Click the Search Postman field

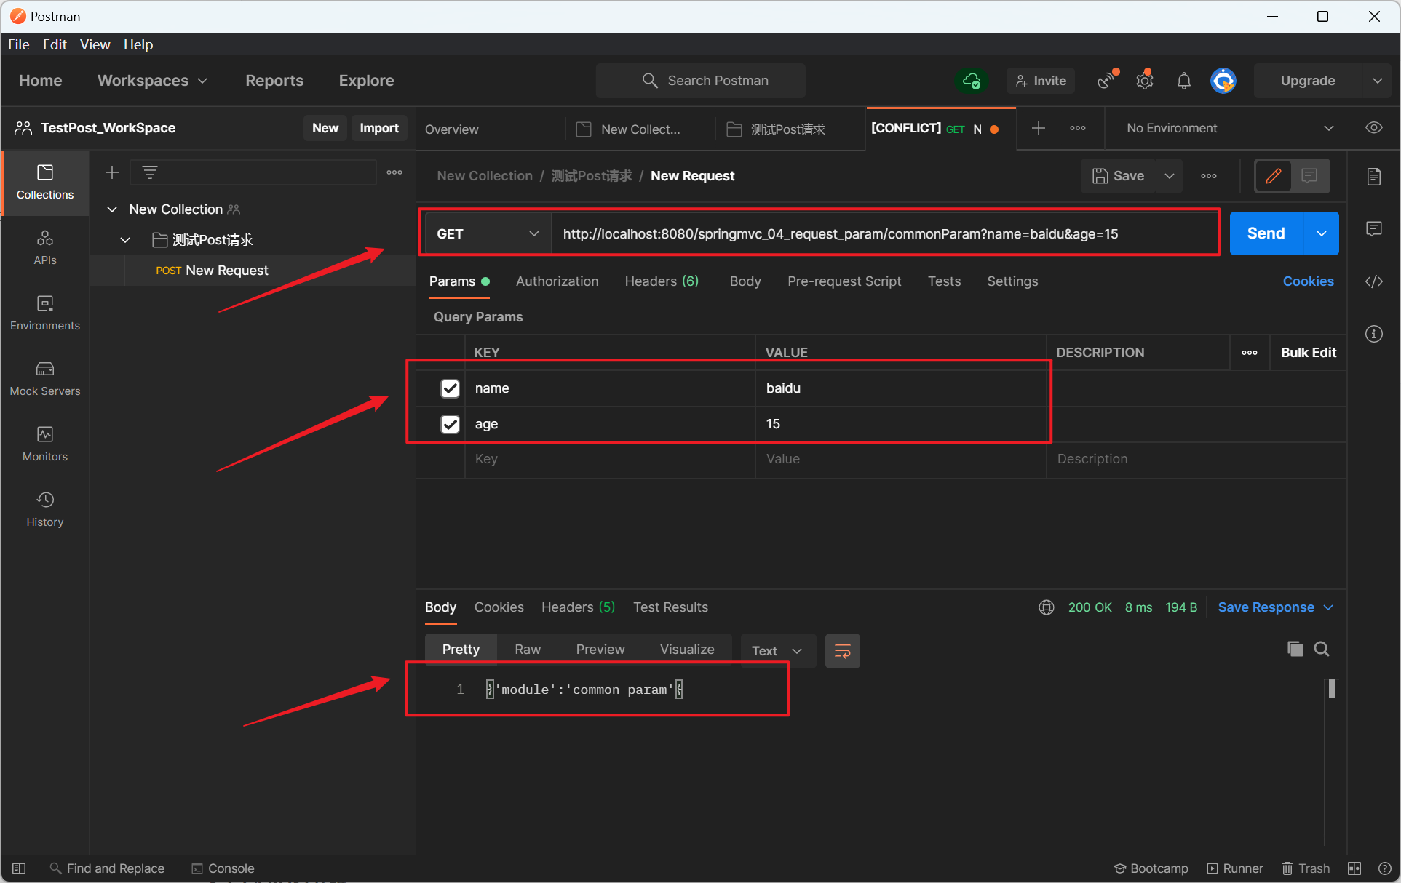pos(701,81)
